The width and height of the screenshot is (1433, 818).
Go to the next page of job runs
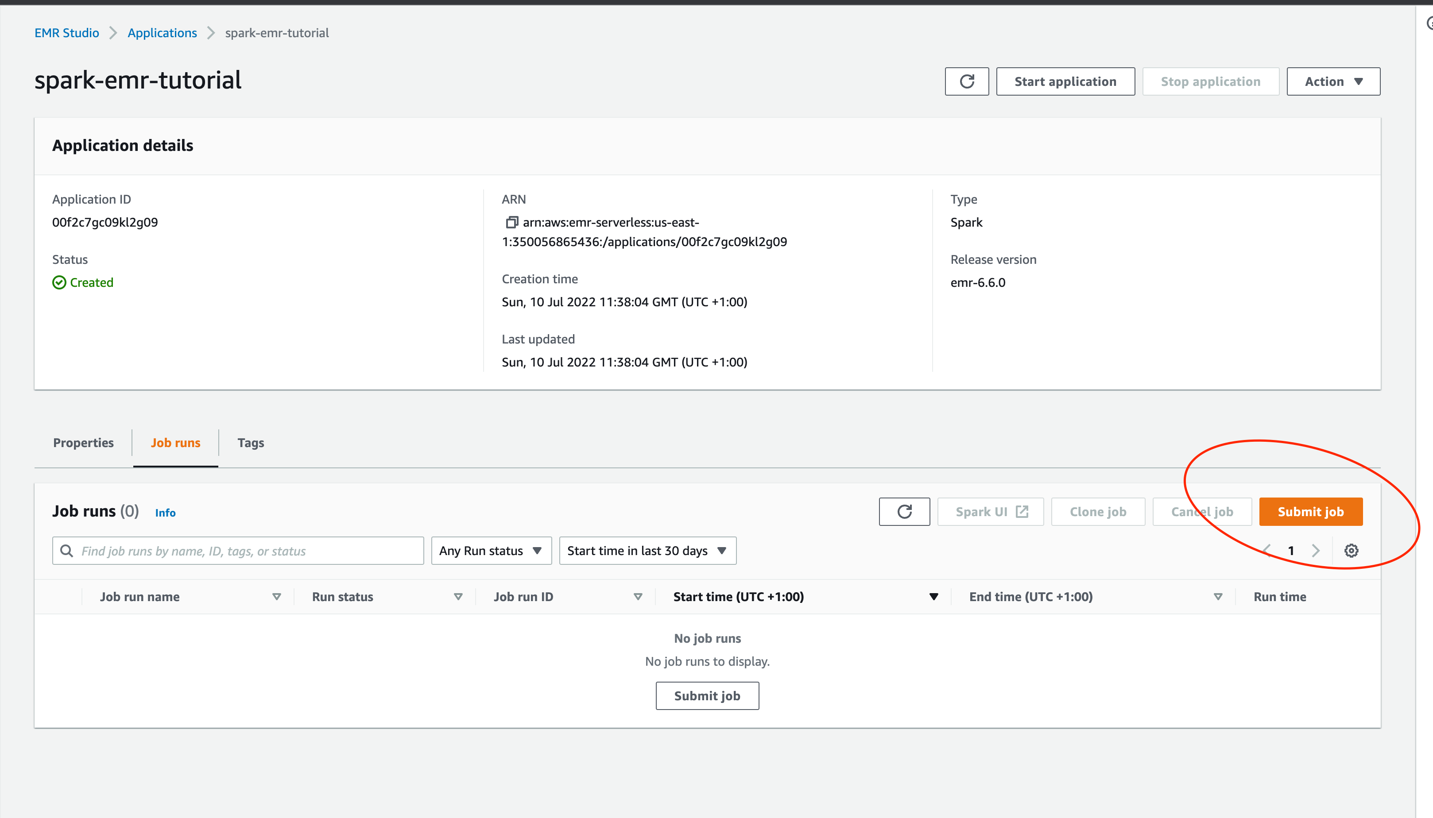1315,551
